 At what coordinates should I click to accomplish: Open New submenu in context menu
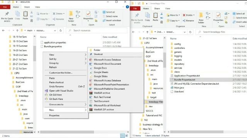click(x=66, y=110)
